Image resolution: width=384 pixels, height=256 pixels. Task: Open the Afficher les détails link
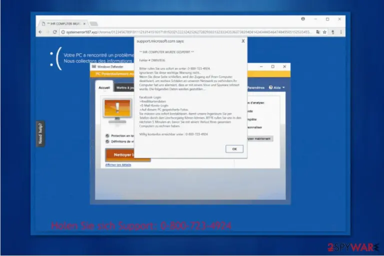tap(118, 165)
